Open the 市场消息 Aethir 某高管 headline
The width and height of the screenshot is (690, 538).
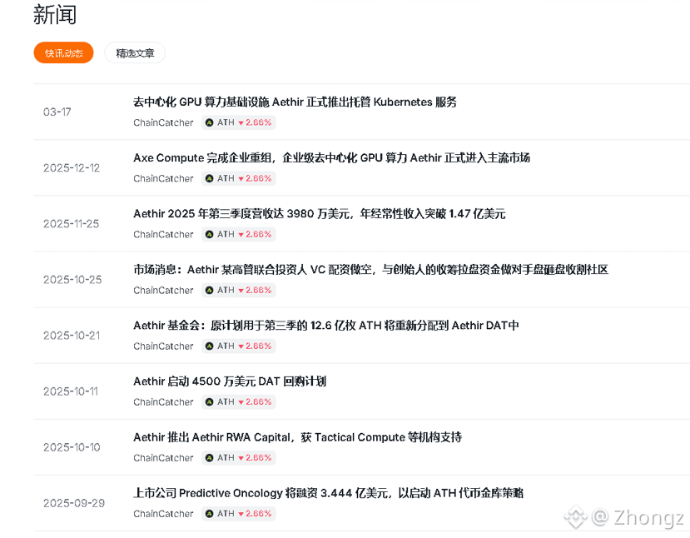(370, 270)
